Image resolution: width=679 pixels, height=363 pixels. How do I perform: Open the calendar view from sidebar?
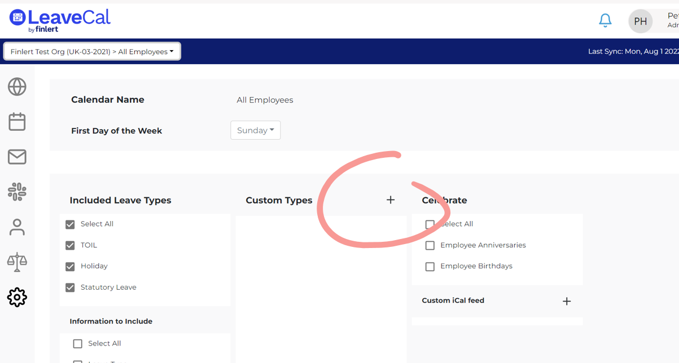click(x=17, y=122)
